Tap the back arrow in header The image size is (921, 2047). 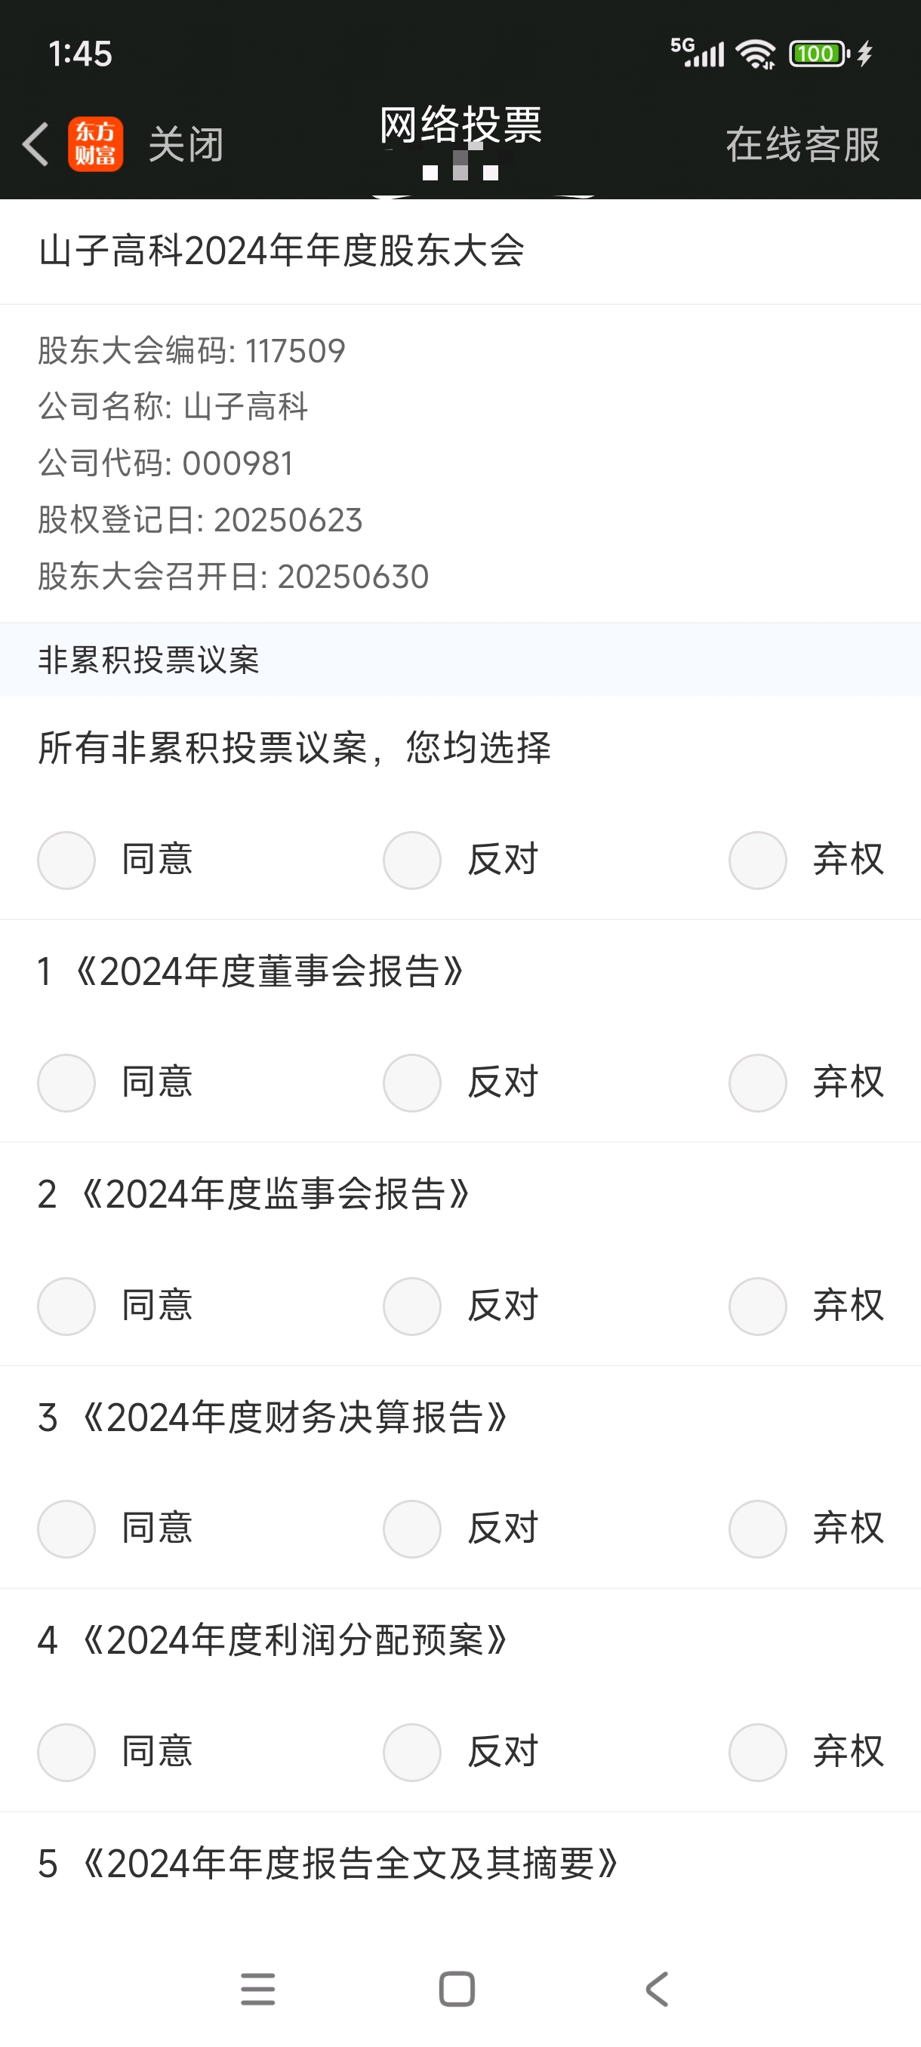[x=35, y=145]
